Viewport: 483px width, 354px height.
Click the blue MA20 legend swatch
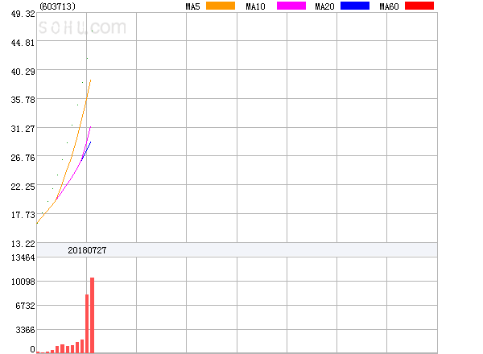(x=355, y=6)
